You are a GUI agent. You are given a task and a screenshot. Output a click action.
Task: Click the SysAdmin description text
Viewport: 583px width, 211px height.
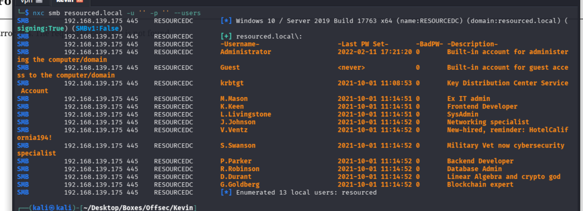pyautogui.click(x=462, y=114)
